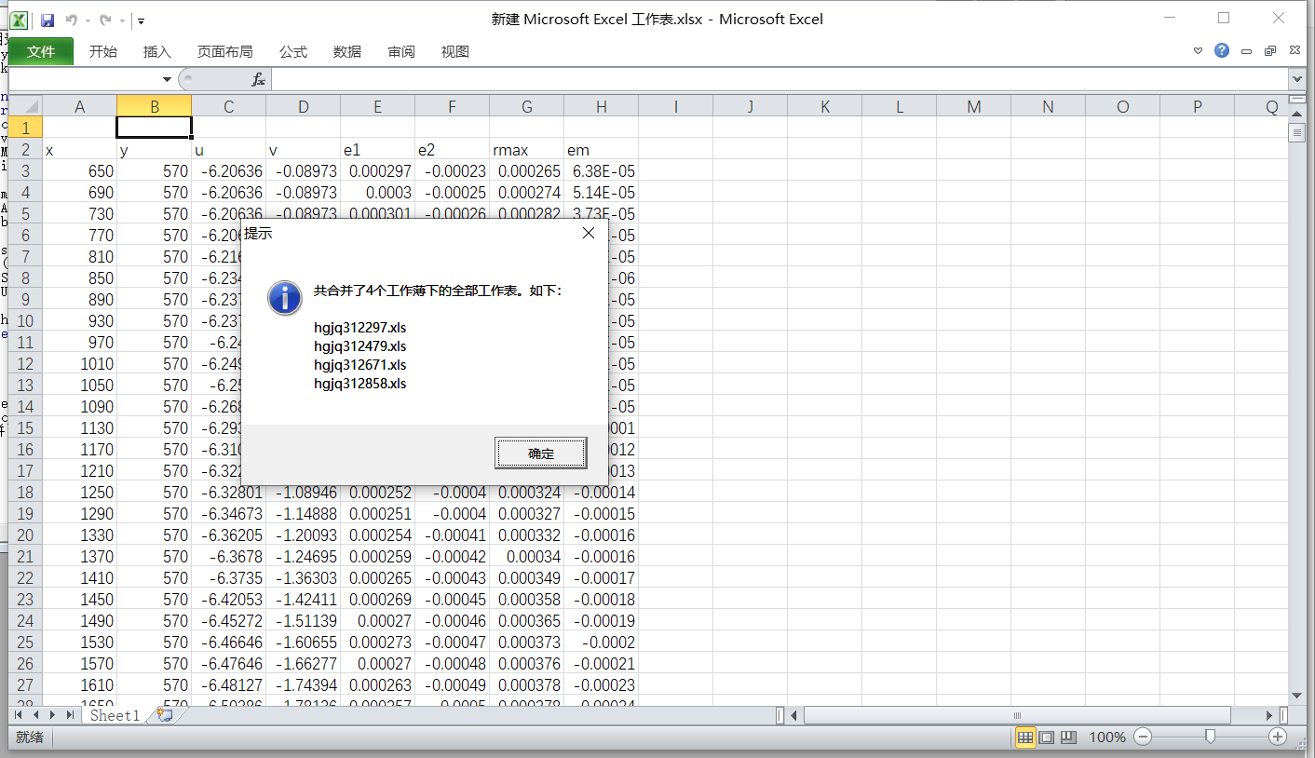Image resolution: width=1315 pixels, height=758 pixels.
Task: Switch to the 视图 ribbon tab
Action: pos(455,52)
